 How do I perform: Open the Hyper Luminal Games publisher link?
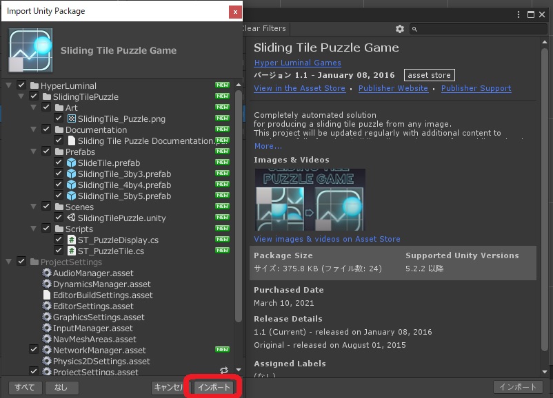tap(298, 63)
